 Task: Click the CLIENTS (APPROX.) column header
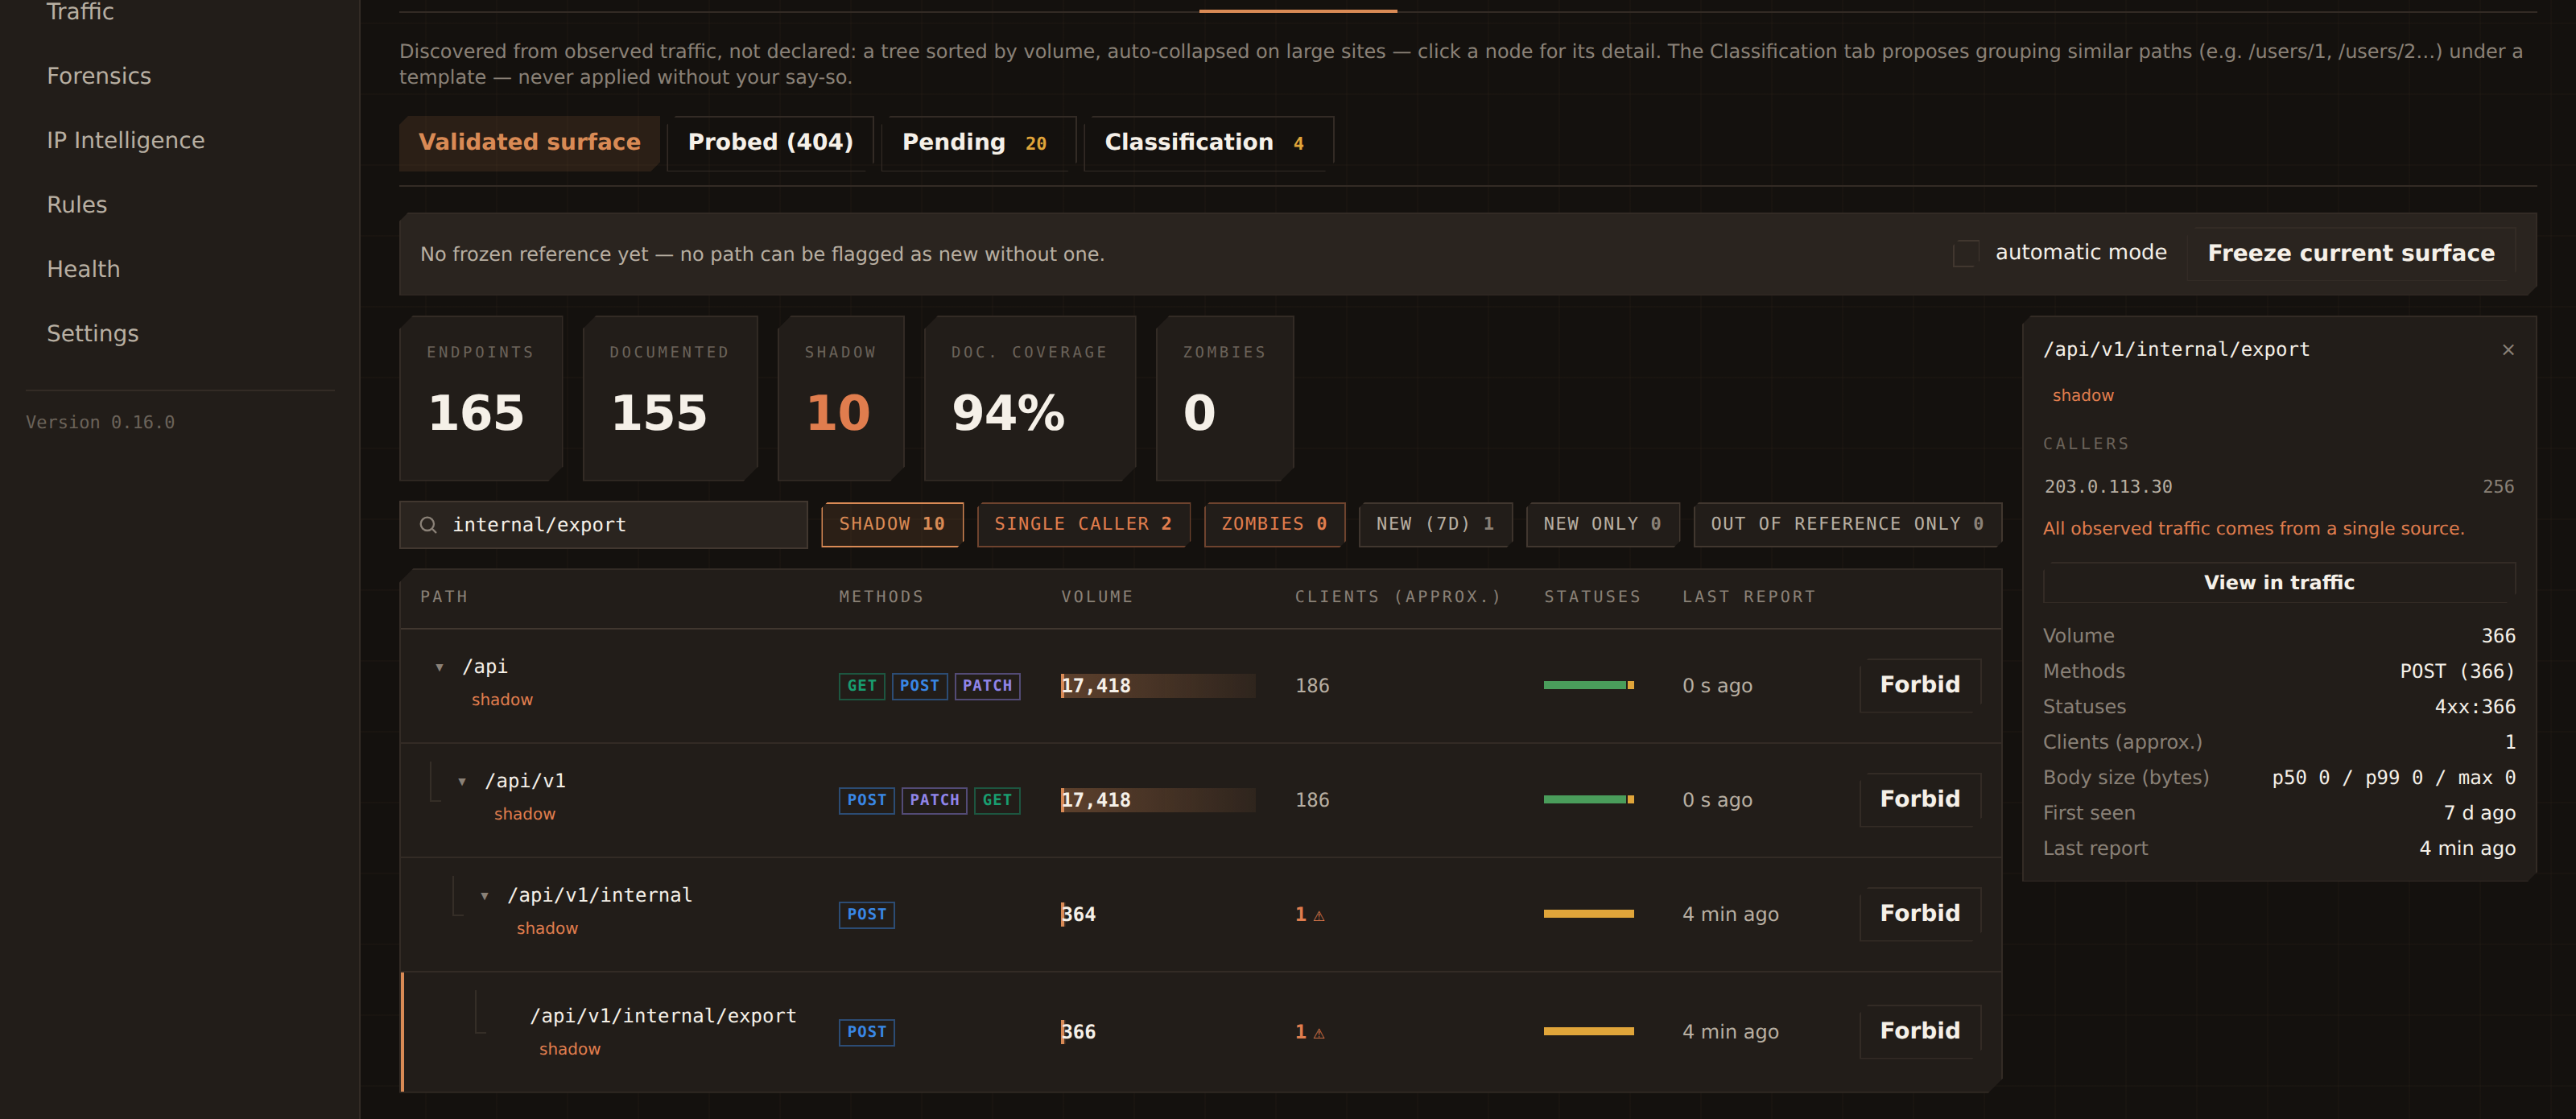(1398, 597)
